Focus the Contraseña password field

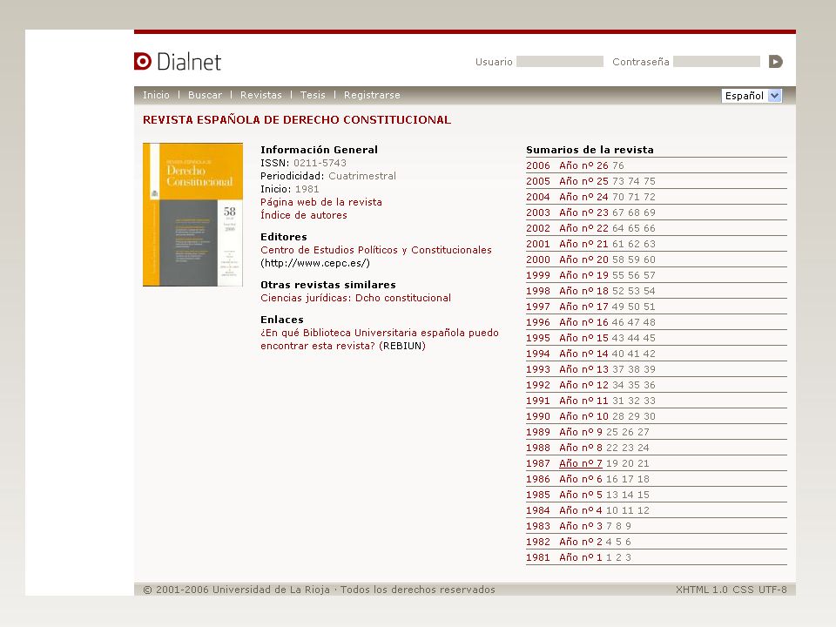coord(717,62)
